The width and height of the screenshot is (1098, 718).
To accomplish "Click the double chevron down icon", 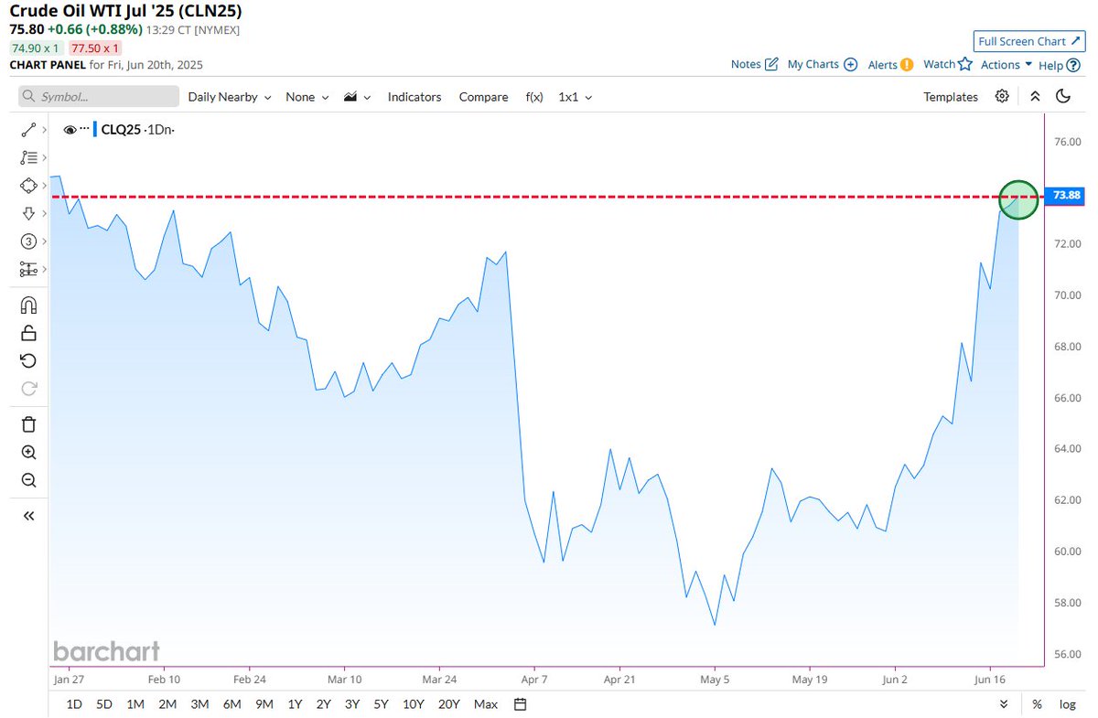I will pos(1004,703).
